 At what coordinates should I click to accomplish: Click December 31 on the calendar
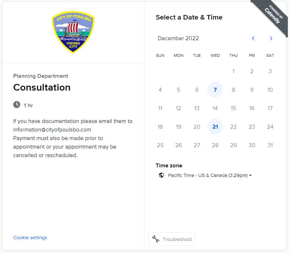[x=270, y=145]
